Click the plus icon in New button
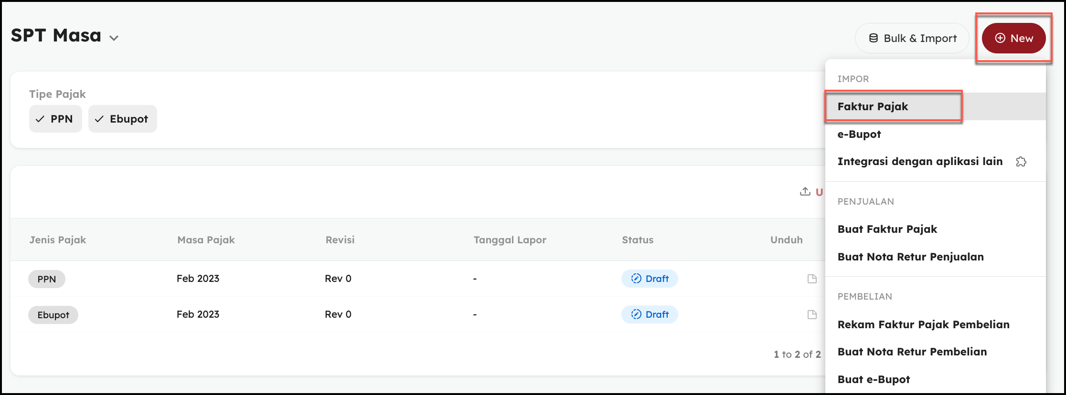This screenshot has height=395, width=1066. pos(1000,38)
